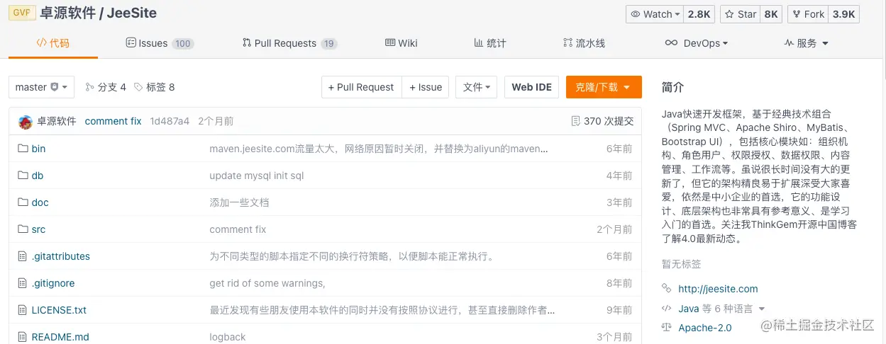Open the src folder

point(38,229)
